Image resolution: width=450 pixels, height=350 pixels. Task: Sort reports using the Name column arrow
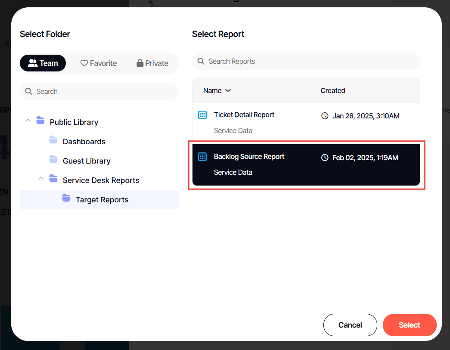(228, 90)
